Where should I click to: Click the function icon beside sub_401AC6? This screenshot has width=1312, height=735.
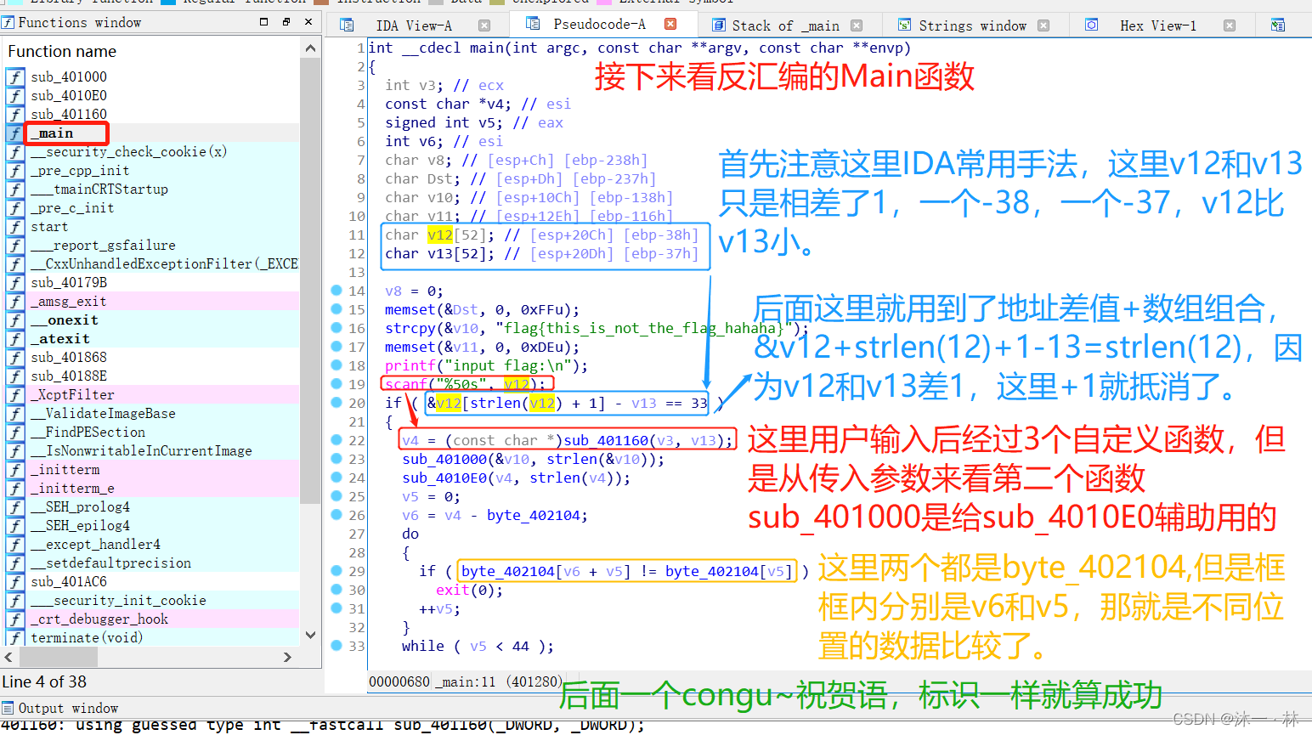coord(15,582)
